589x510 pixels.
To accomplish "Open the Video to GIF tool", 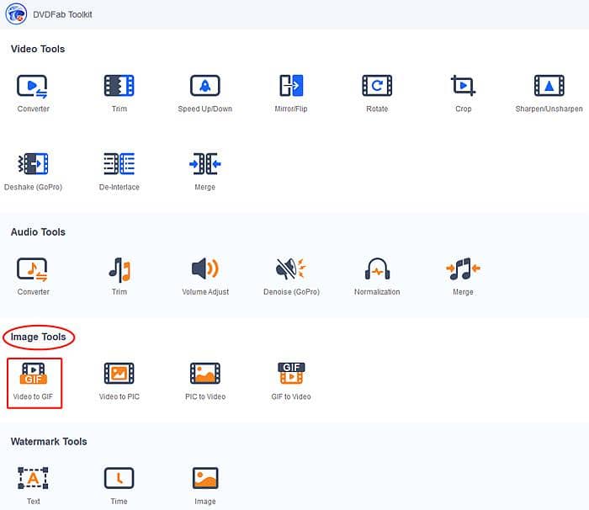I will tap(34, 383).
